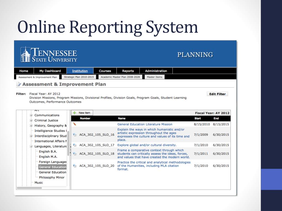The width and height of the screenshot is (282, 211).
Task: Select Foreign Languages in the tree
Action: click(x=53, y=162)
